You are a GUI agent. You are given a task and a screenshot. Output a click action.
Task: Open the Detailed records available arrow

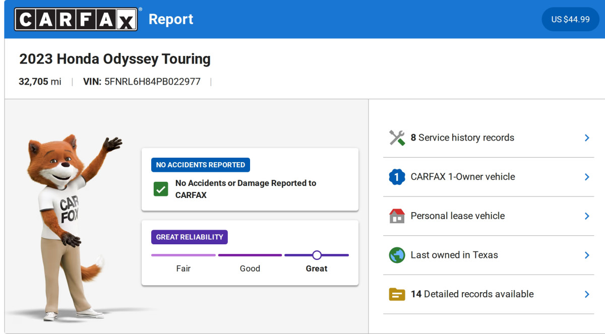click(587, 294)
